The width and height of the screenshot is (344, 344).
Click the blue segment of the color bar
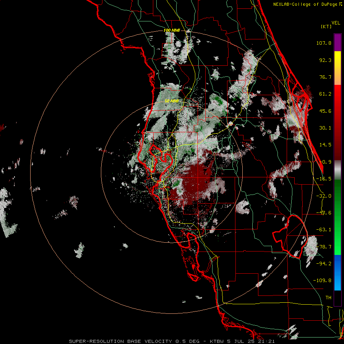click(x=338, y=273)
